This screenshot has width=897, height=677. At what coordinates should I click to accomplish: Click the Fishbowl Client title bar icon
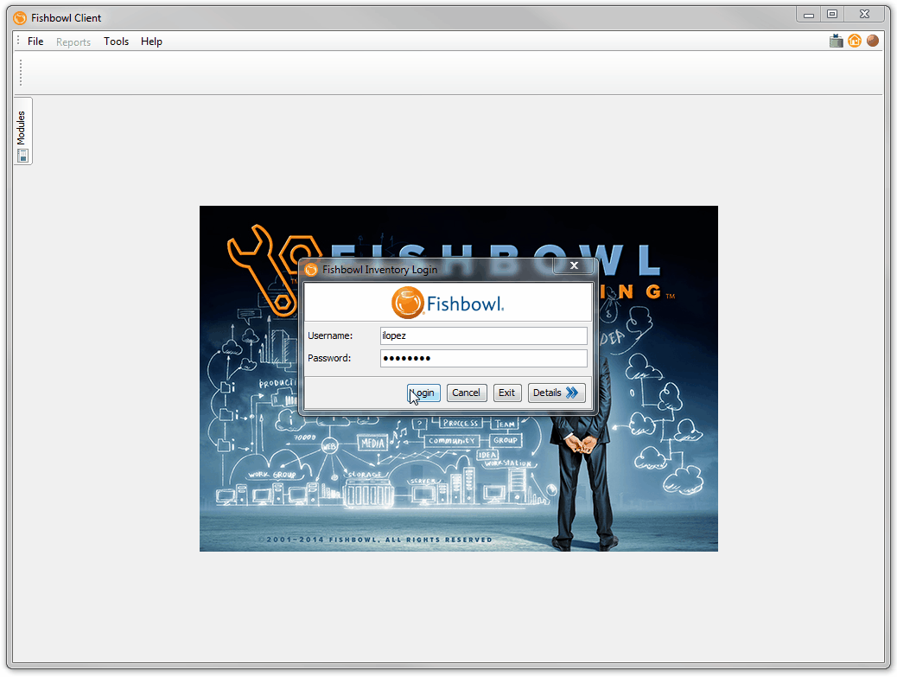pyautogui.click(x=20, y=18)
